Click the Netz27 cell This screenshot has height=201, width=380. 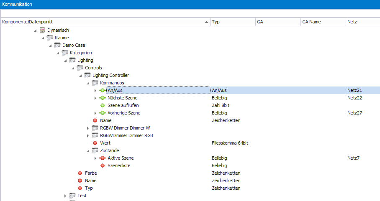point(354,113)
